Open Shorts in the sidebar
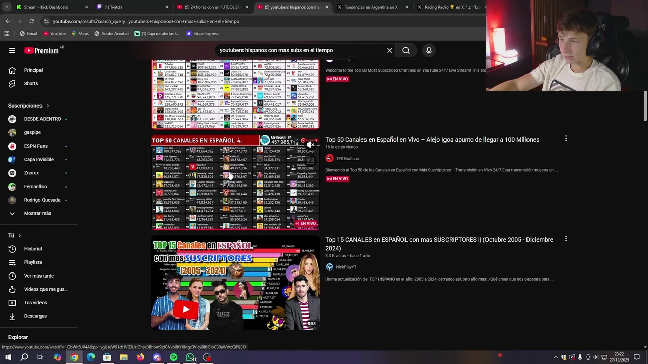The image size is (648, 364). pos(39,84)
